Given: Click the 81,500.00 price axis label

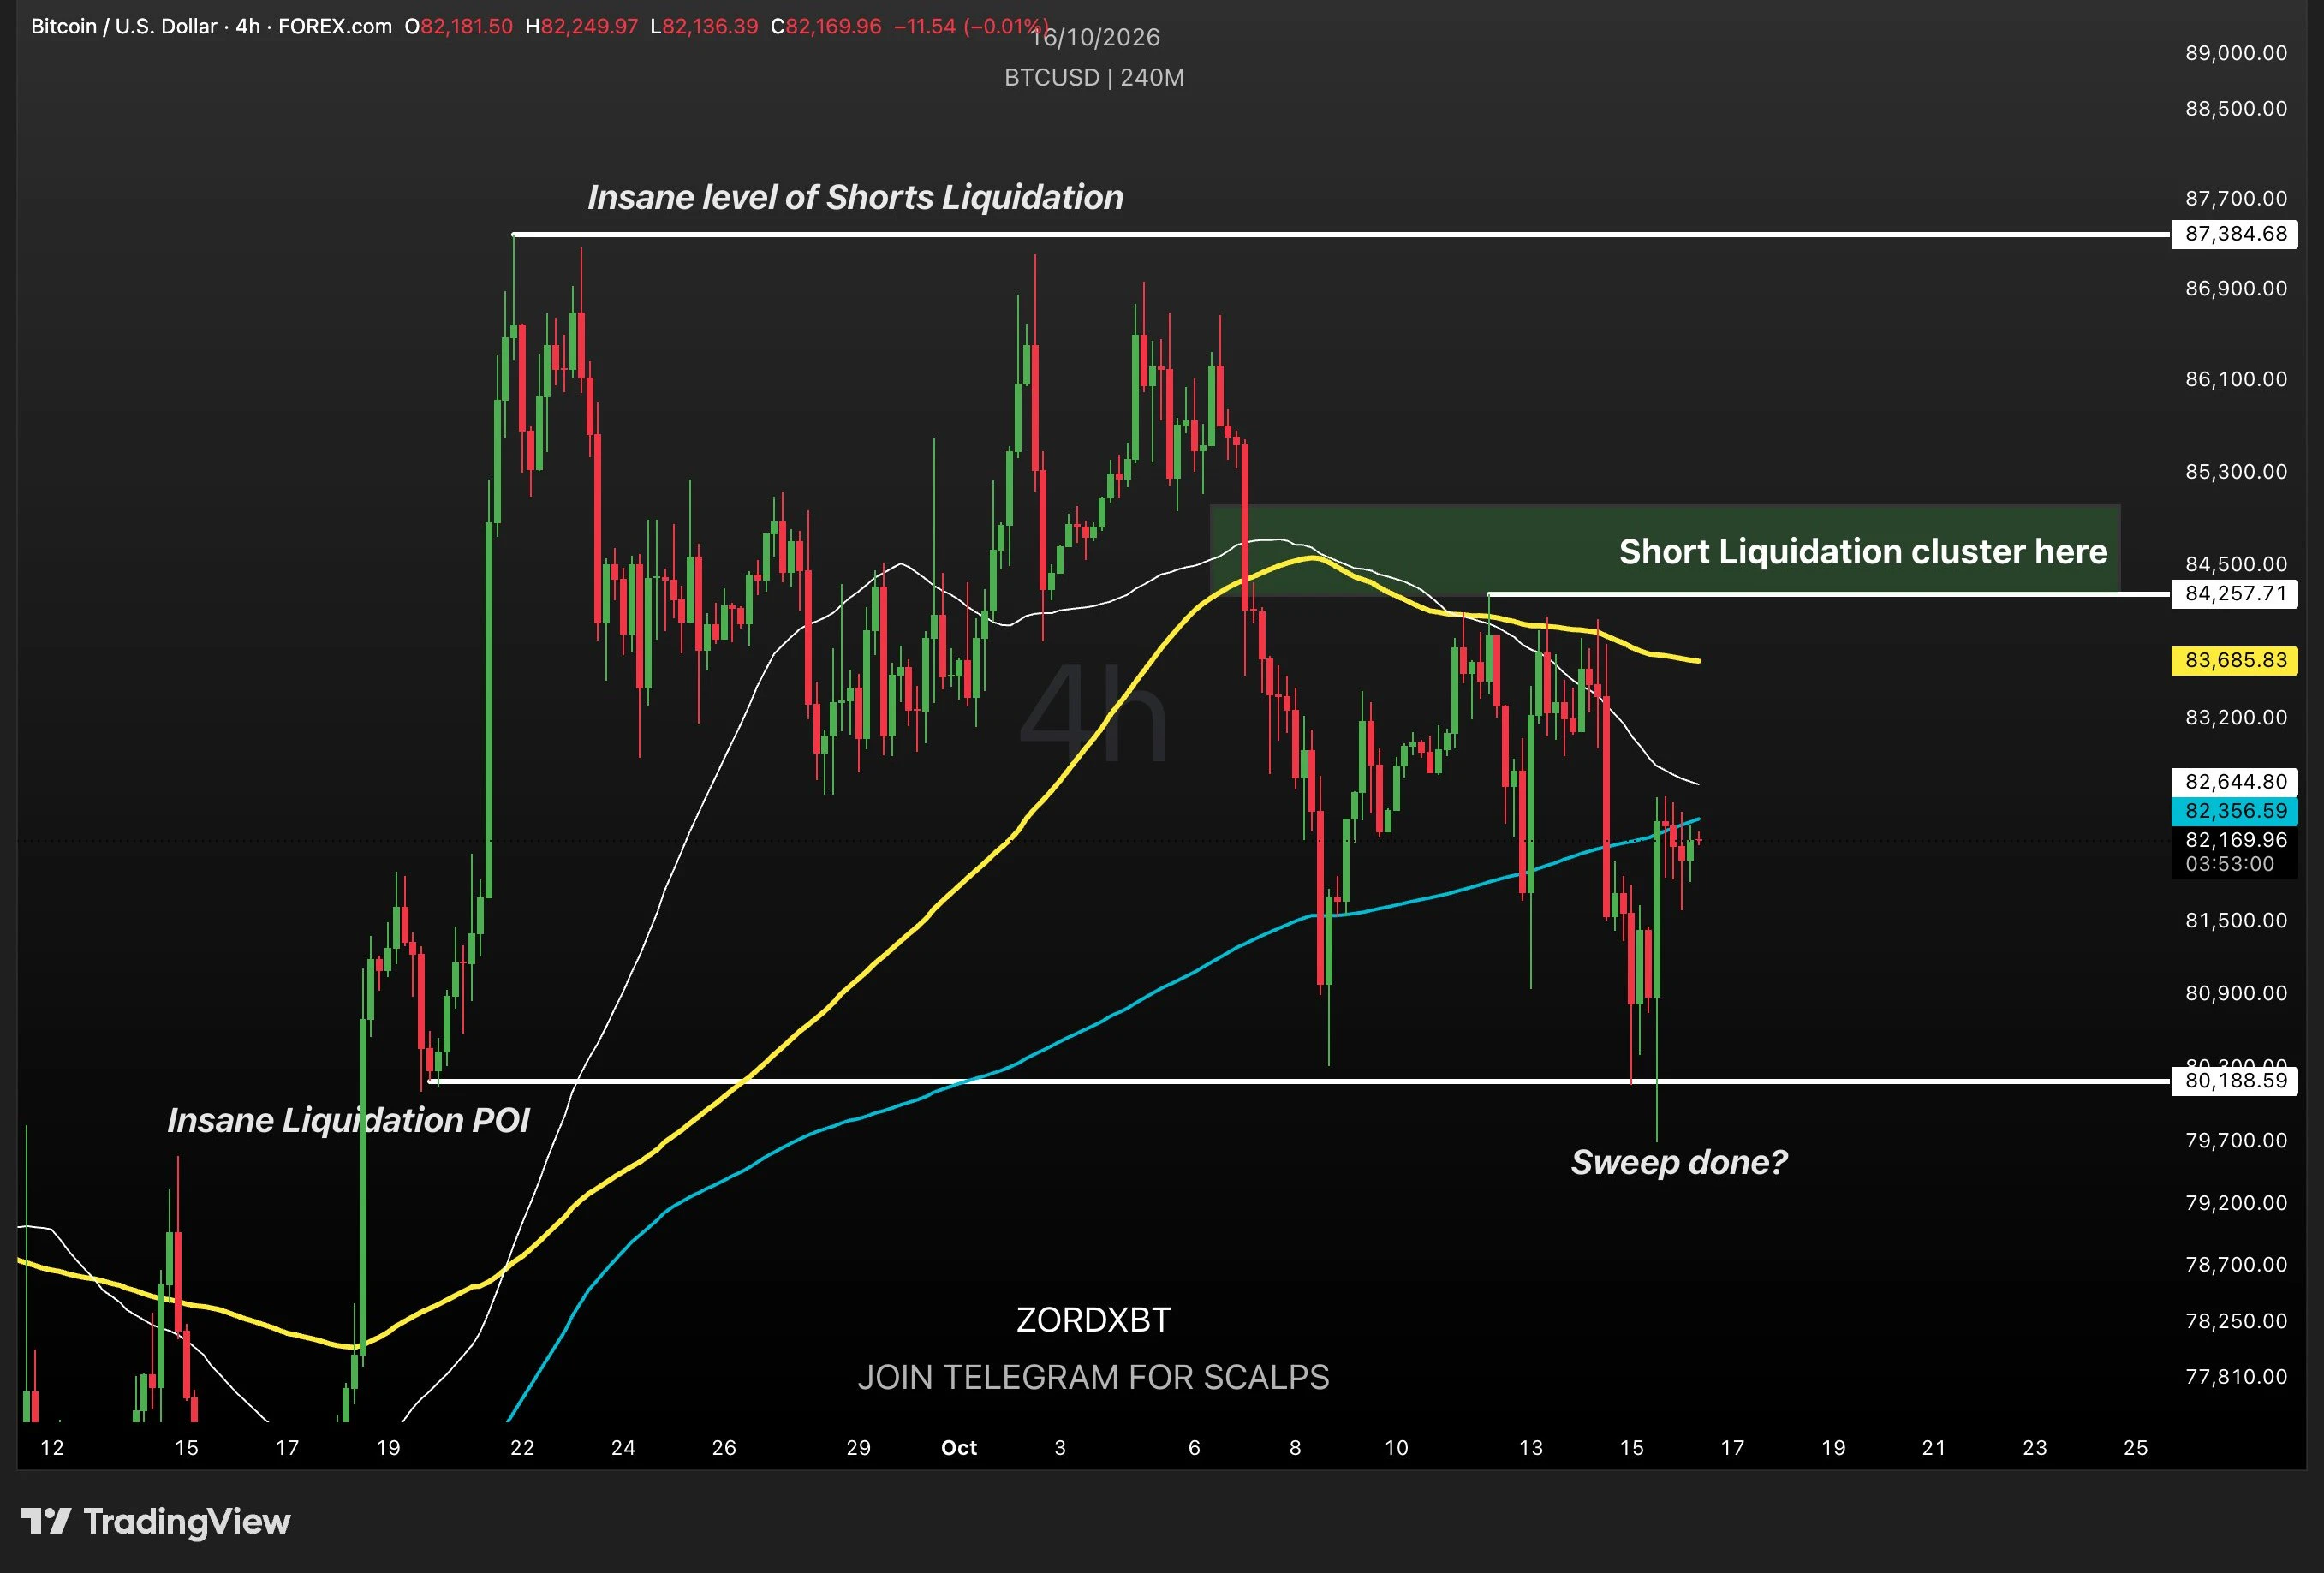Looking at the screenshot, I should (x=2236, y=920).
